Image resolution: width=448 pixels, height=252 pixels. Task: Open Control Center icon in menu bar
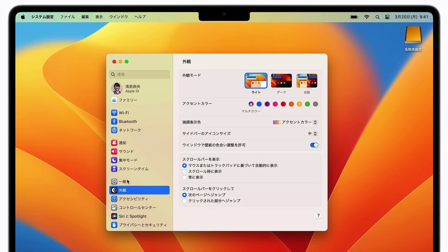tap(387, 17)
